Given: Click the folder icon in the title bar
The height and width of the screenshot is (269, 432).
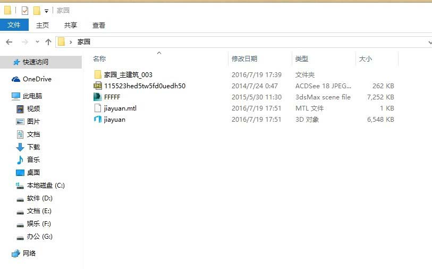Looking at the screenshot, I should click(x=8, y=11).
